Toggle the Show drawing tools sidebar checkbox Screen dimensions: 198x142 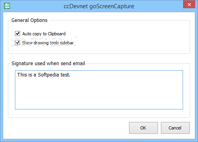click(x=17, y=43)
